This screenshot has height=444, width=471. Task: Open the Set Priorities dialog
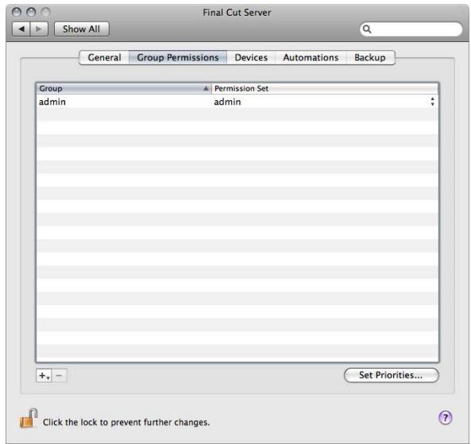coord(391,375)
